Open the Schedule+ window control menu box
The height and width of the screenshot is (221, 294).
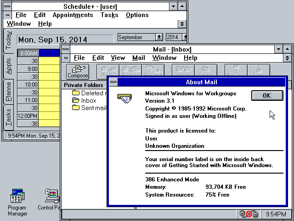point(7,6)
